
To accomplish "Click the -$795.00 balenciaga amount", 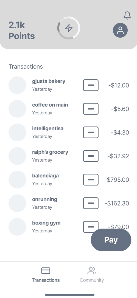I will coord(117,180).
